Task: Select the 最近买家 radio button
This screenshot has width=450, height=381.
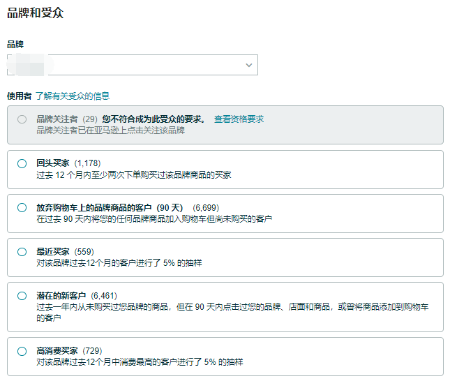Action: click(22, 251)
